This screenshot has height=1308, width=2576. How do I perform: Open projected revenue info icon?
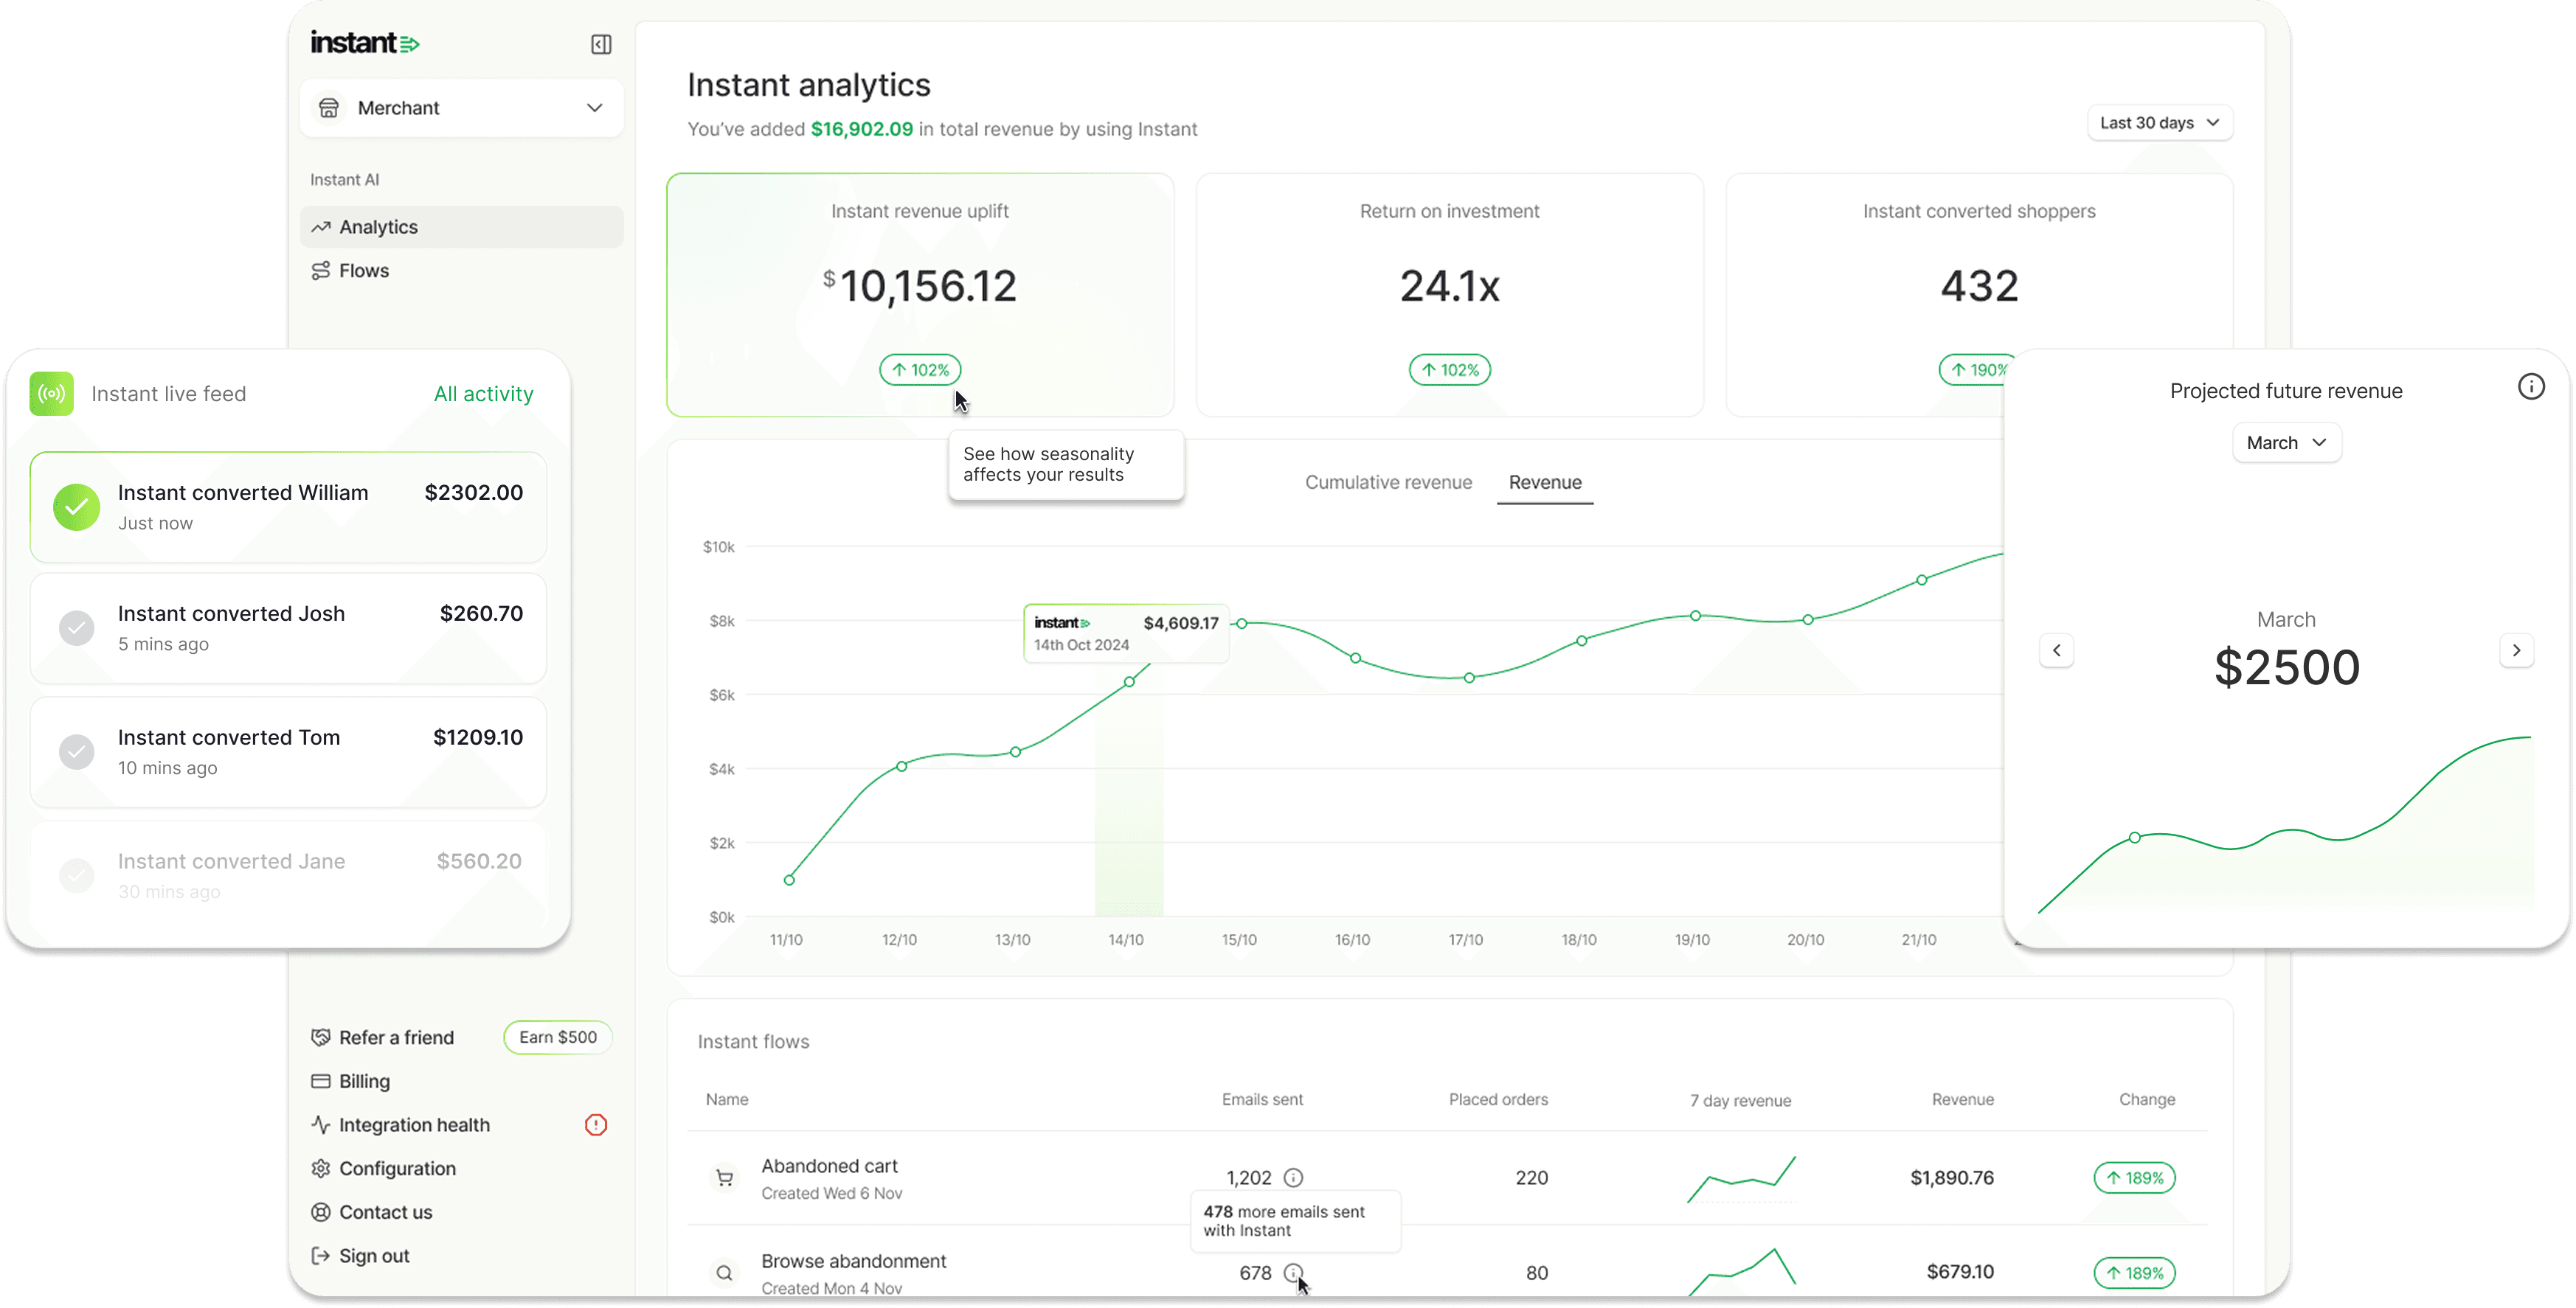coord(2530,386)
